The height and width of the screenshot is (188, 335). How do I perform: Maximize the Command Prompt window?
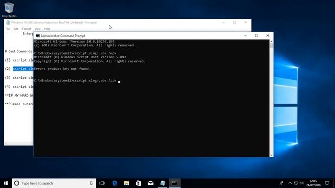point(256,36)
